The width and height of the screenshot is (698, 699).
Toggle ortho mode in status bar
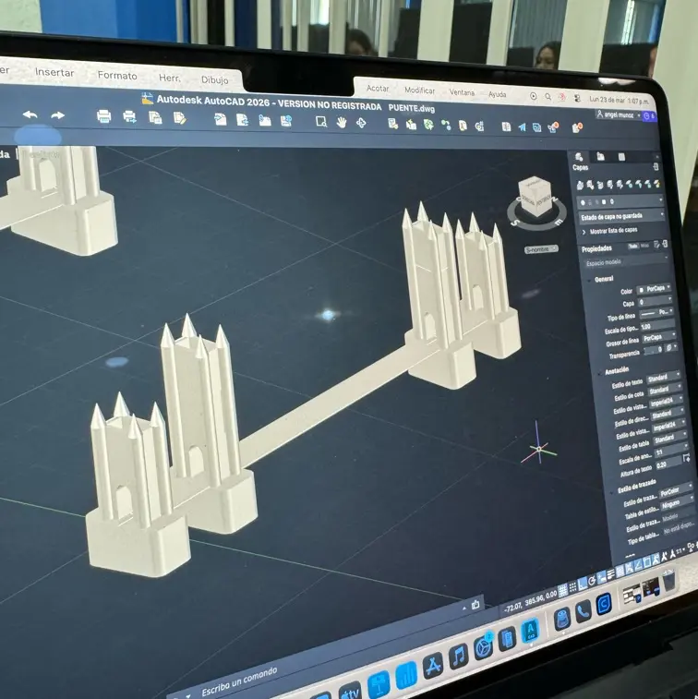click(583, 584)
